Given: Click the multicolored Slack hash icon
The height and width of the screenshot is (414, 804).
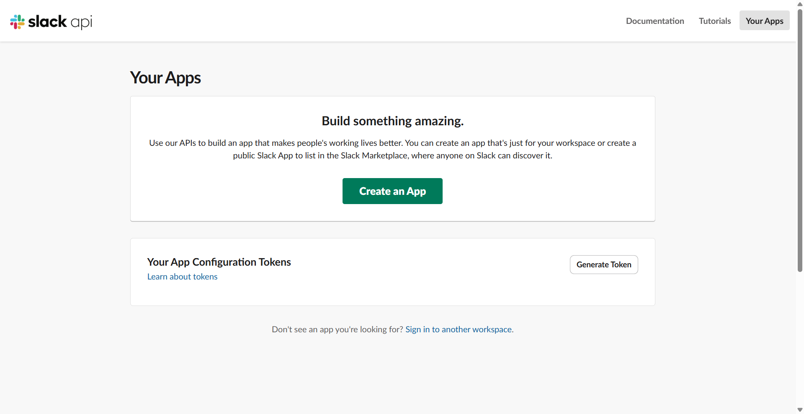Looking at the screenshot, I should click(x=17, y=21).
